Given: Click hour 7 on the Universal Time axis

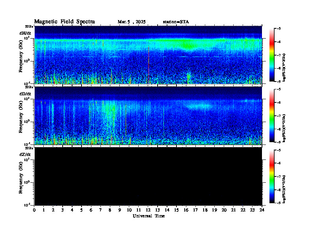Looking at the screenshot, I should (101, 210).
